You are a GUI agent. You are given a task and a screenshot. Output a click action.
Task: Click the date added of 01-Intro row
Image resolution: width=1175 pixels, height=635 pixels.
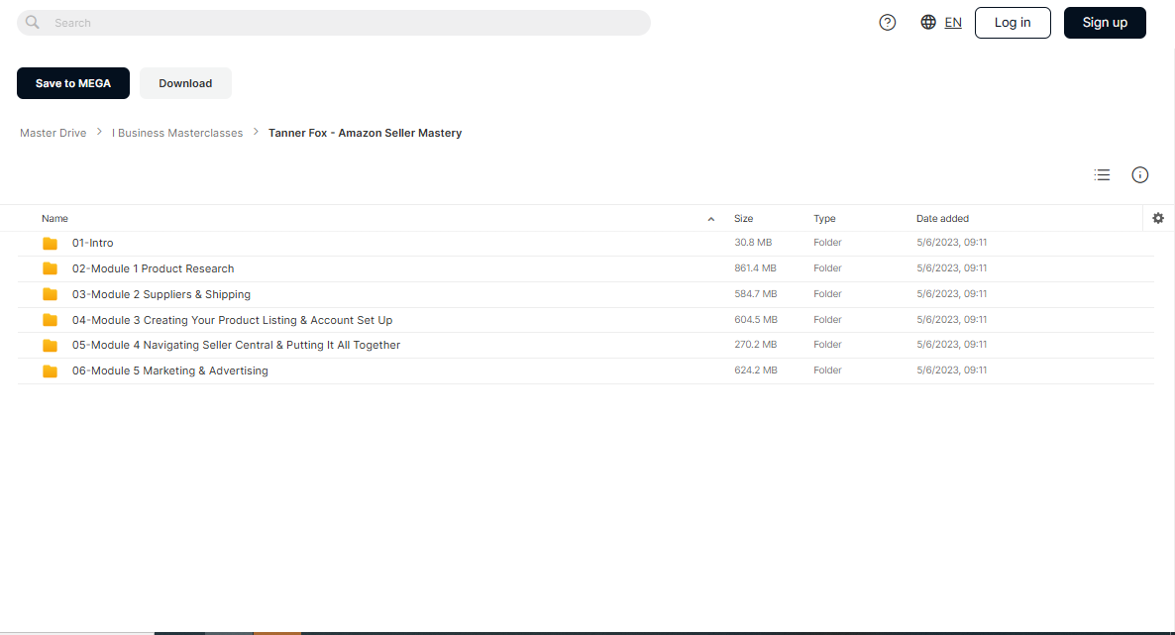(952, 242)
